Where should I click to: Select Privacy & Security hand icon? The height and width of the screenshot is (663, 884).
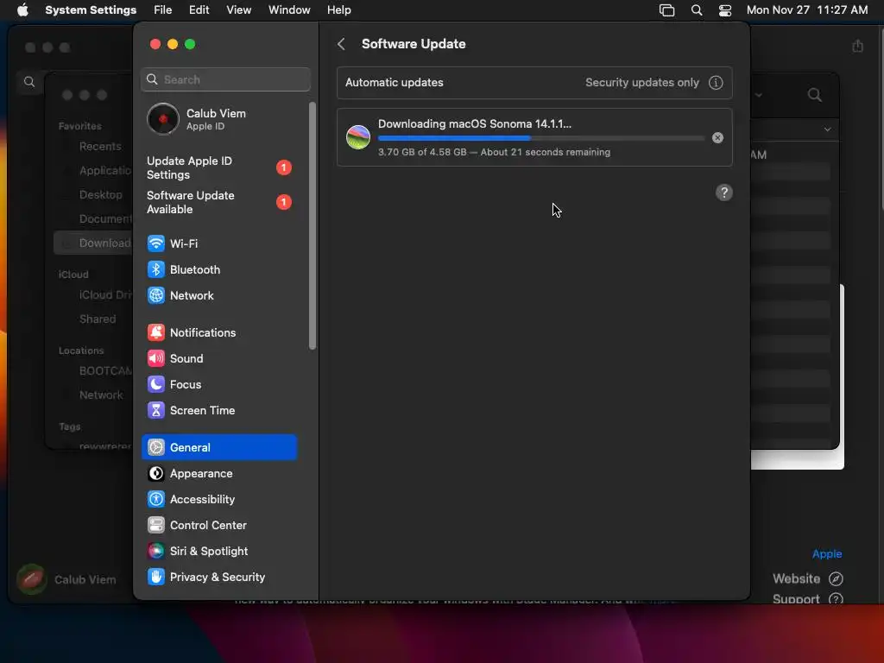tap(156, 578)
